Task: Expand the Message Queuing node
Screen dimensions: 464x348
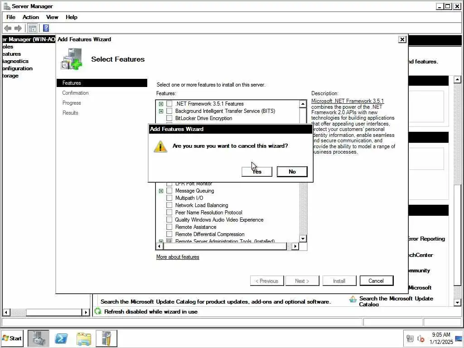Action: (x=161, y=191)
